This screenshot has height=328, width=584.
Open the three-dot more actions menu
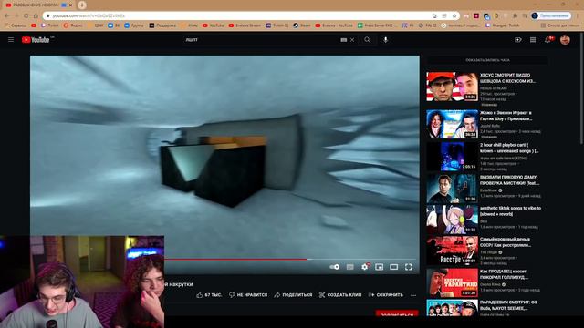(x=413, y=295)
